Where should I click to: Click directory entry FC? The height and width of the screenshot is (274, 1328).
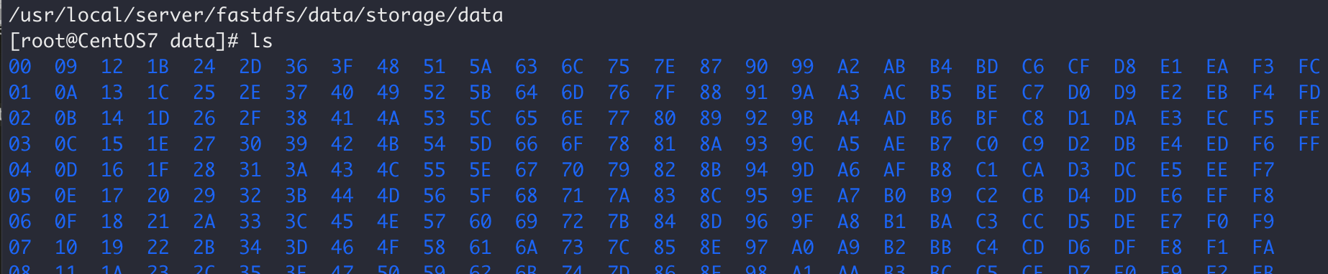coord(1309,67)
